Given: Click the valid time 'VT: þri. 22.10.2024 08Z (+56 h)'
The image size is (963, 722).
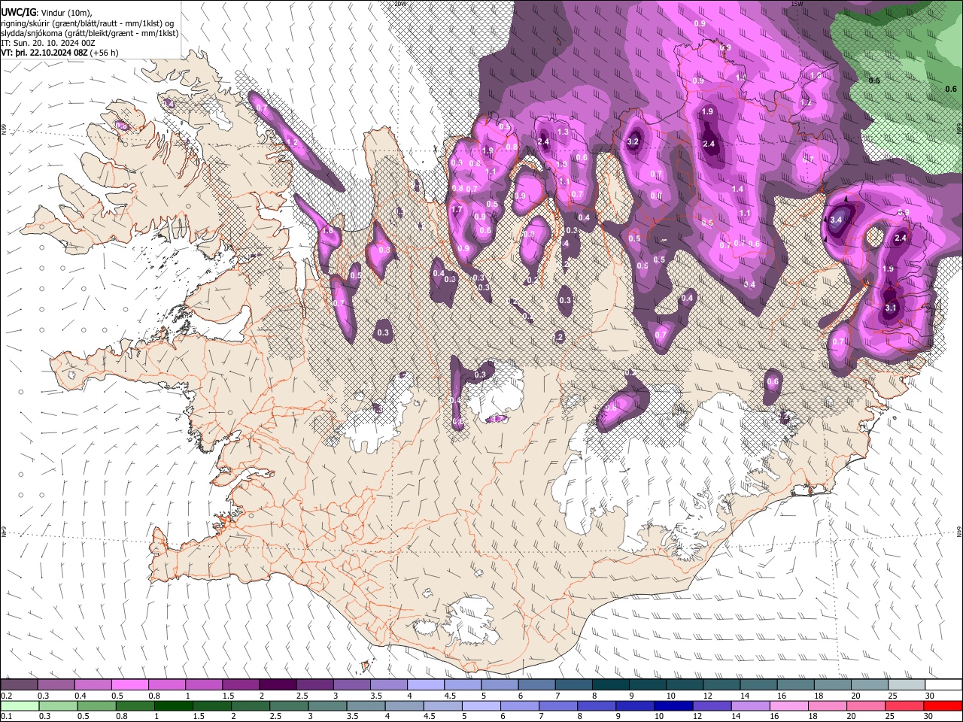Looking at the screenshot, I should [x=59, y=53].
